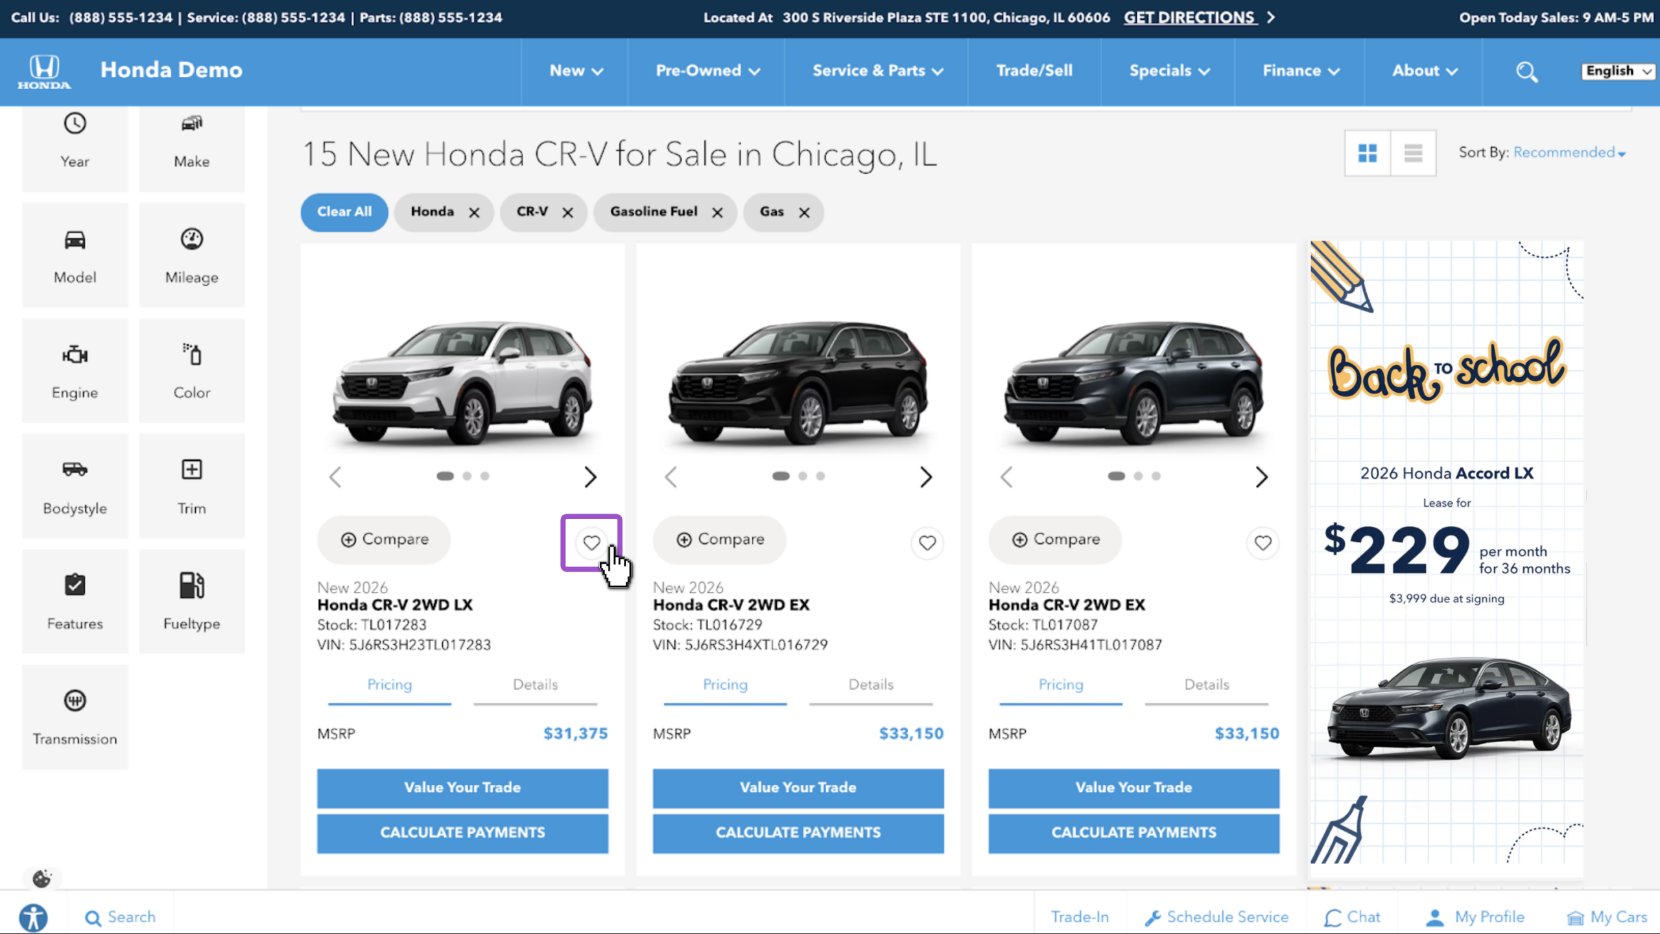Favorite the CR-V stock TL016729
Viewport: 1660px width, 934px height.
pyautogui.click(x=927, y=543)
